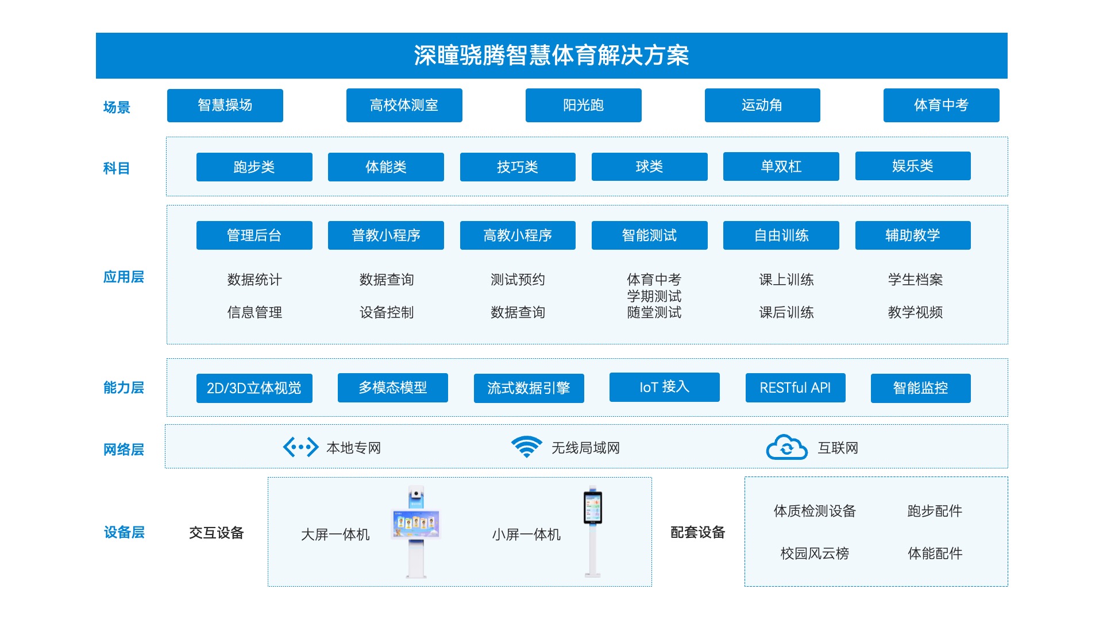Select the 教学视频 text under 辅助教学
Screen dimensions: 1103x620
(x=915, y=312)
